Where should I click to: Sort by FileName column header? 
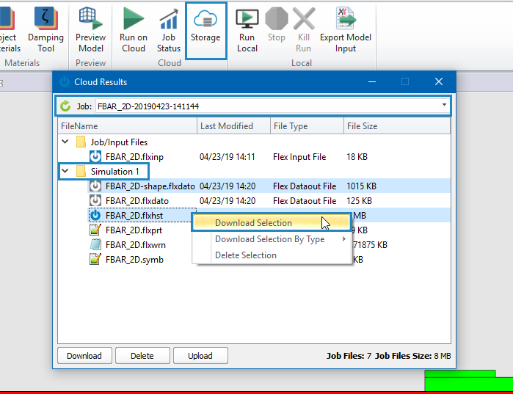click(127, 126)
